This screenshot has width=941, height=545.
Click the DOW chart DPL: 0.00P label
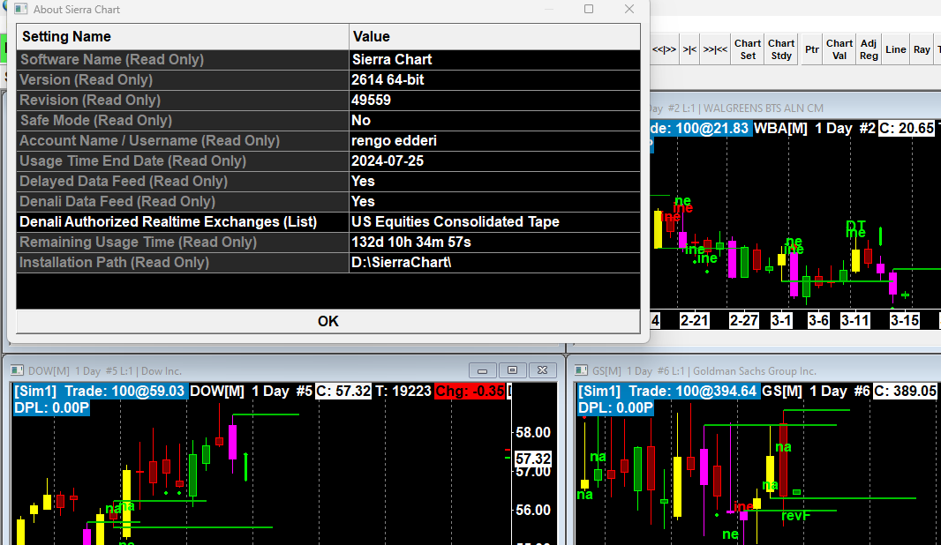[x=51, y=408]
